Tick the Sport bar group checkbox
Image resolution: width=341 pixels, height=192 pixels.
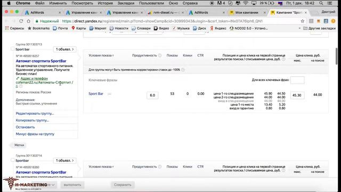pyautogui.click(x=13, y=49)
